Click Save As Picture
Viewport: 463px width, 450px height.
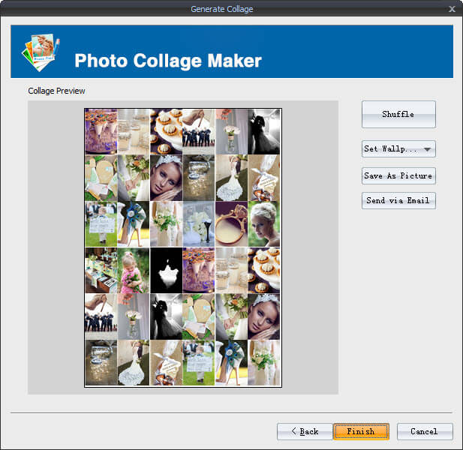(398, 175)
